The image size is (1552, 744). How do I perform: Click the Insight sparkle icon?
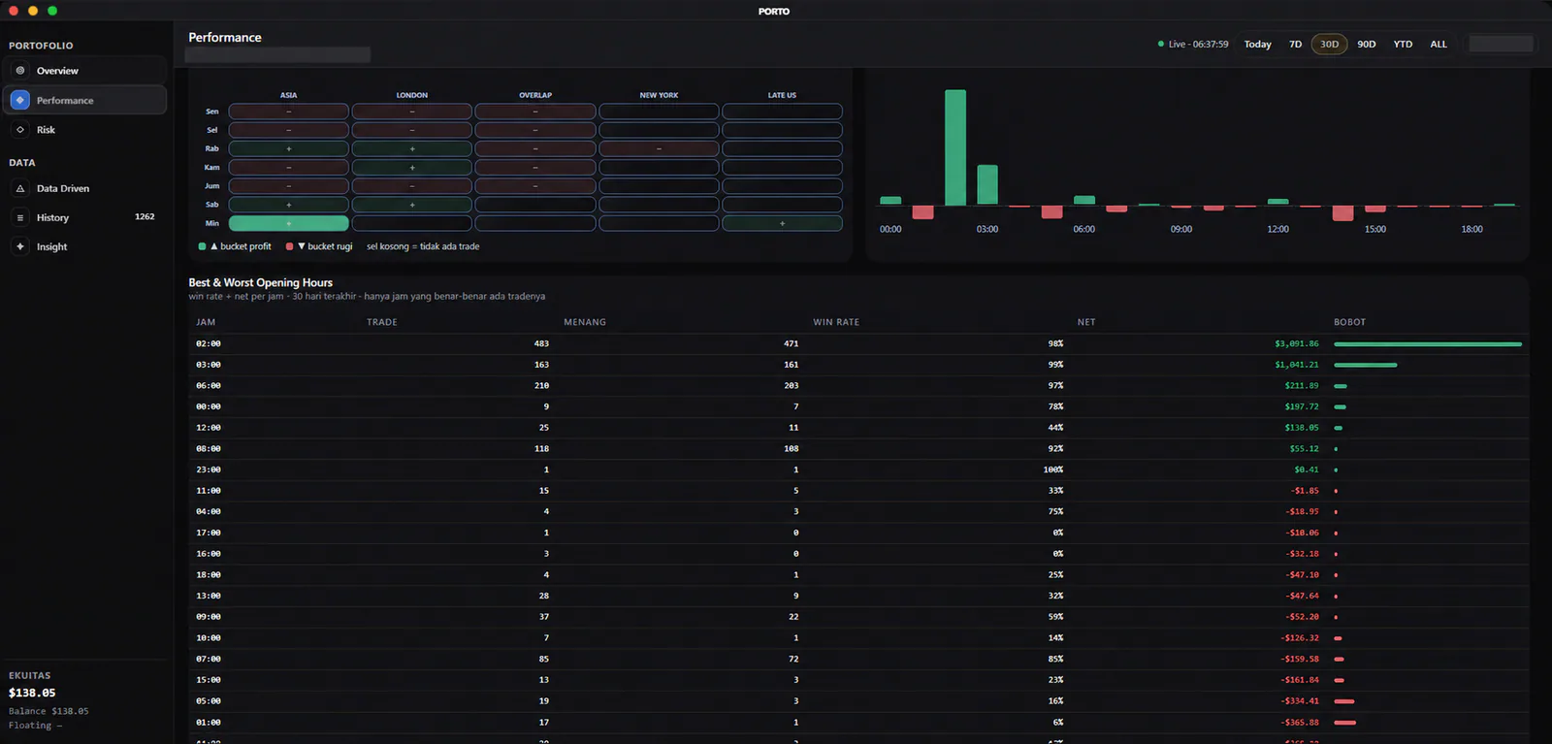(x=20, y=246)
